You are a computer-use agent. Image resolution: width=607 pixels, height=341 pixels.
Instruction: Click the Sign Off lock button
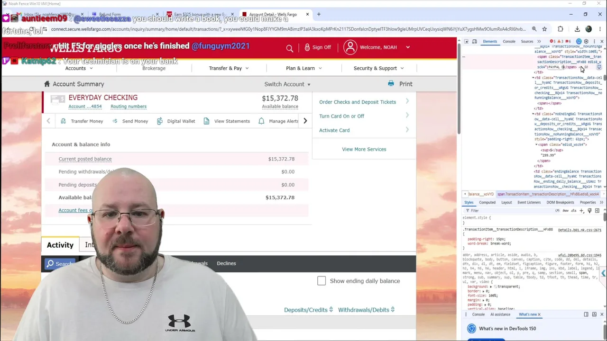point(318,47)
